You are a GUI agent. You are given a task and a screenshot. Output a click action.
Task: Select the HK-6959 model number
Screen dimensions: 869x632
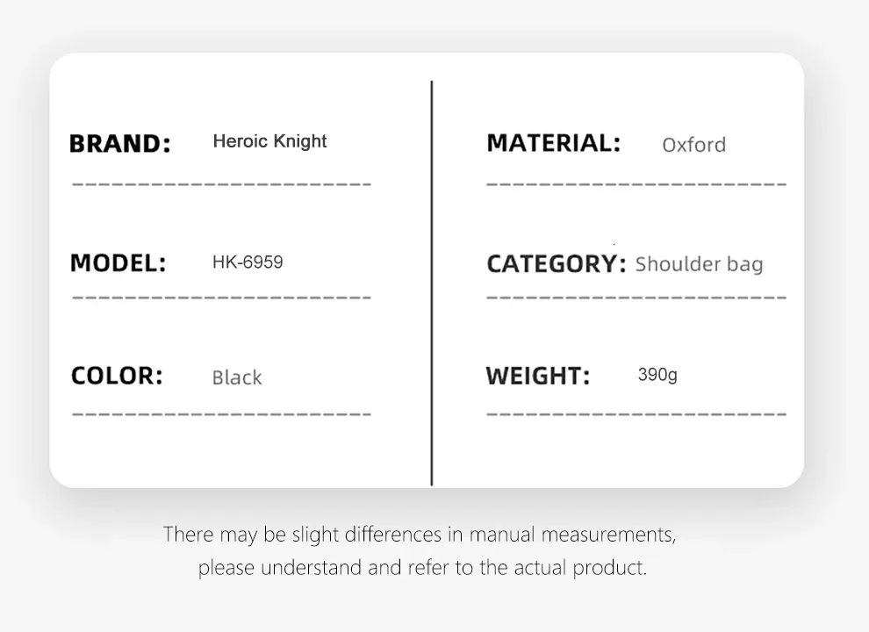tap(248, 262)
